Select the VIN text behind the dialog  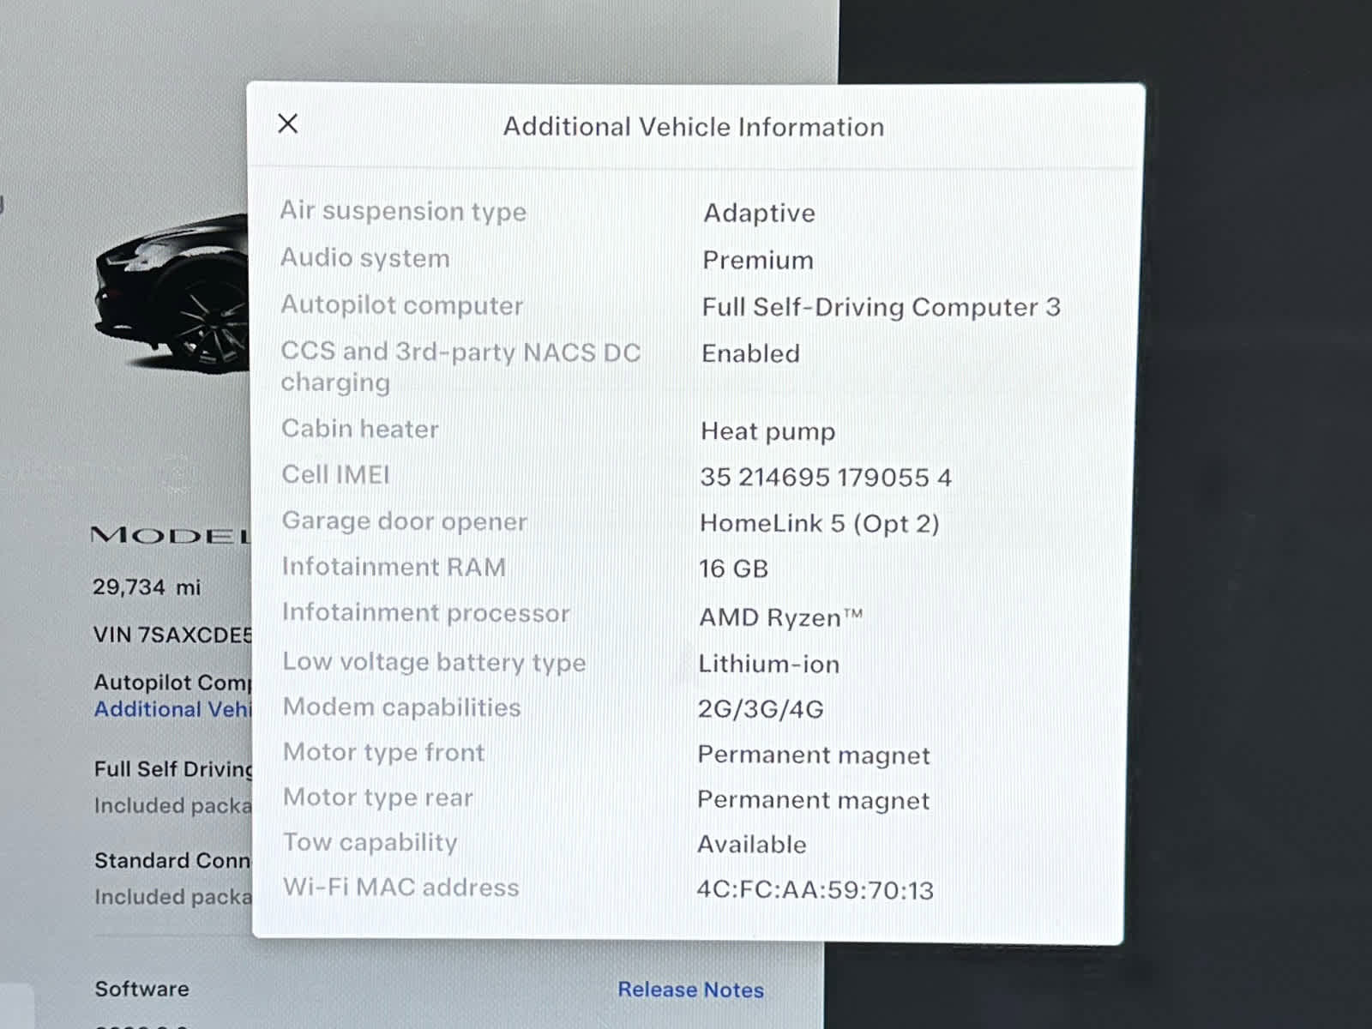tap(172, 635)
